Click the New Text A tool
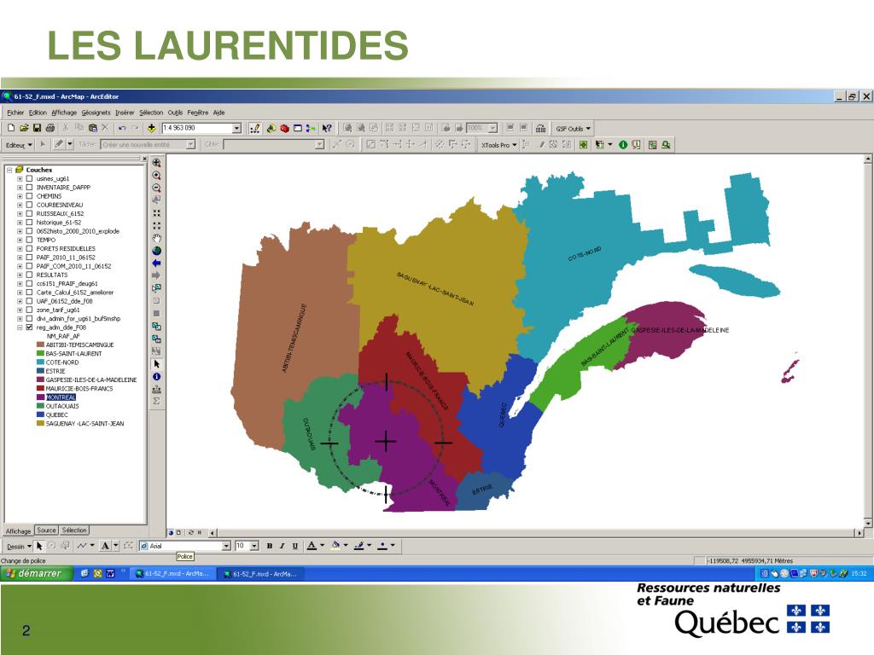The width and height of the screenshot is (874, 655). point(105,546)
